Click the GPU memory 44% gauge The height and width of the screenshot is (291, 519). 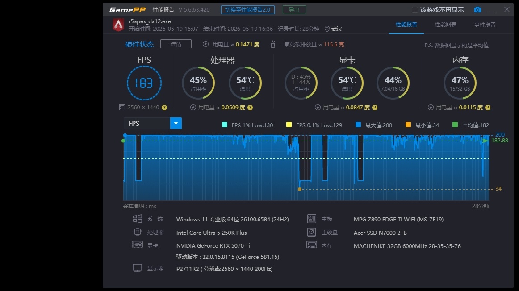393,83
